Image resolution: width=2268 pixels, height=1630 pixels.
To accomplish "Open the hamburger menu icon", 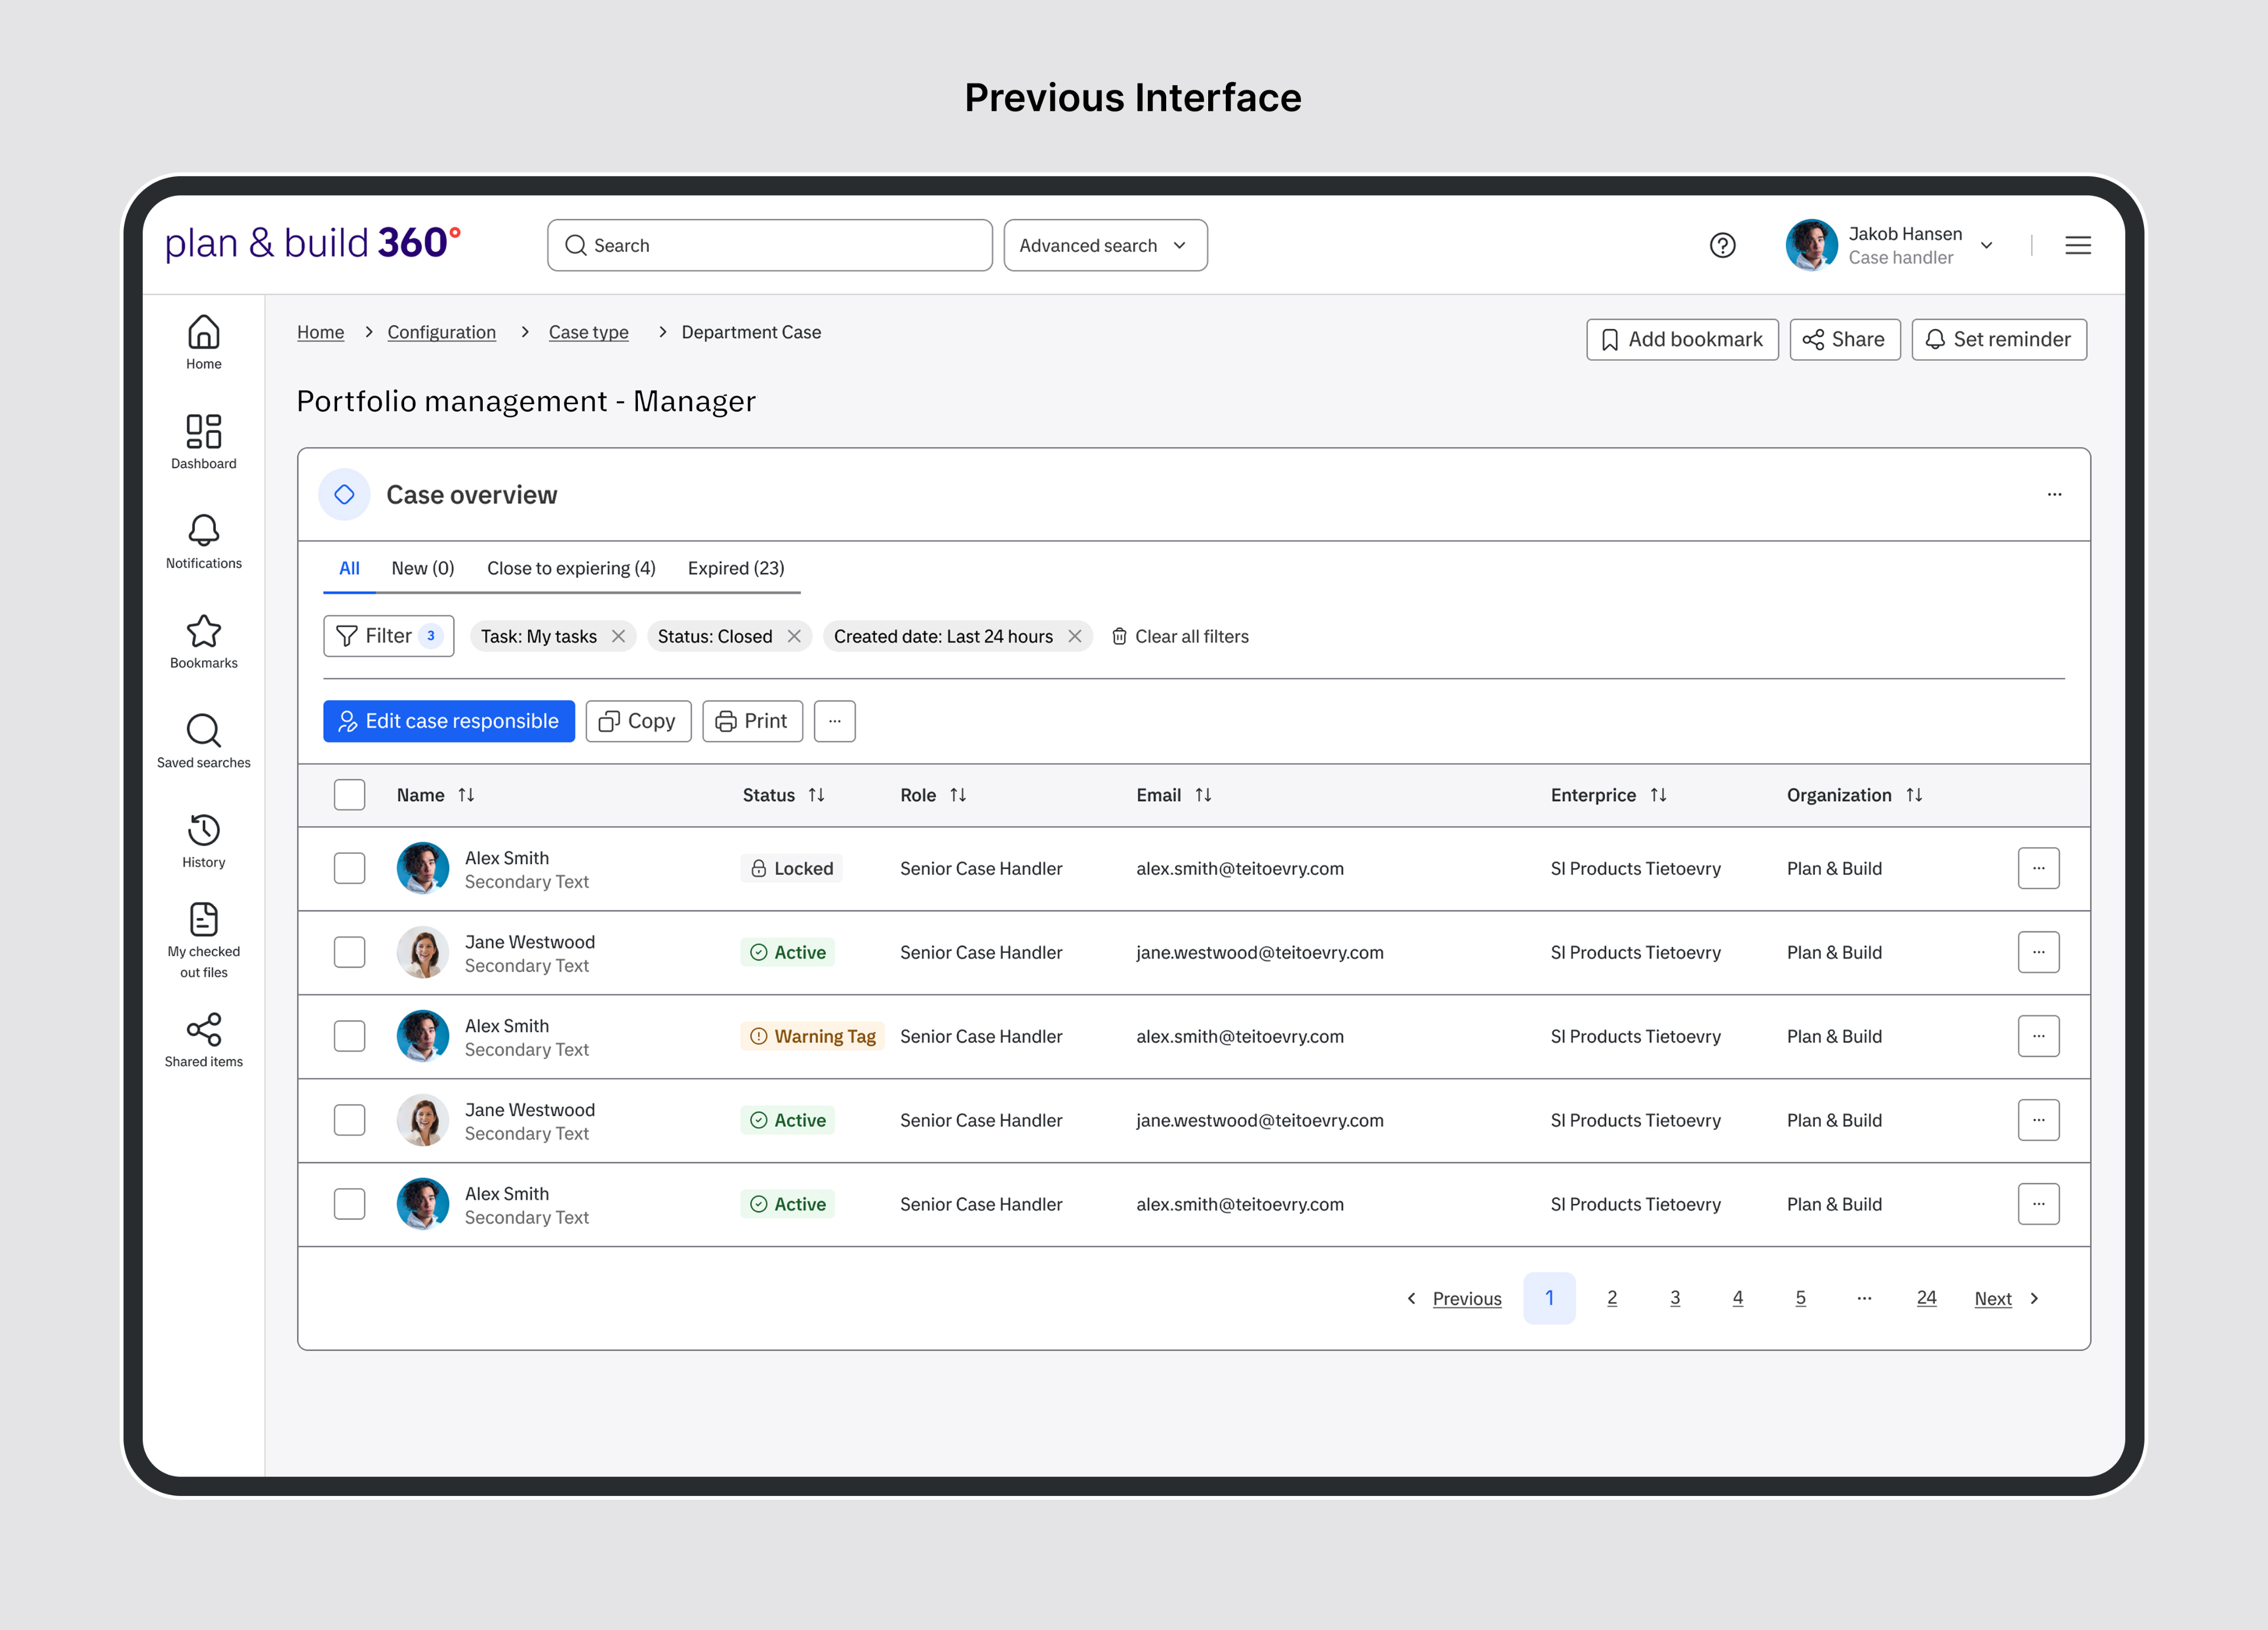I will click(2077, 245).
